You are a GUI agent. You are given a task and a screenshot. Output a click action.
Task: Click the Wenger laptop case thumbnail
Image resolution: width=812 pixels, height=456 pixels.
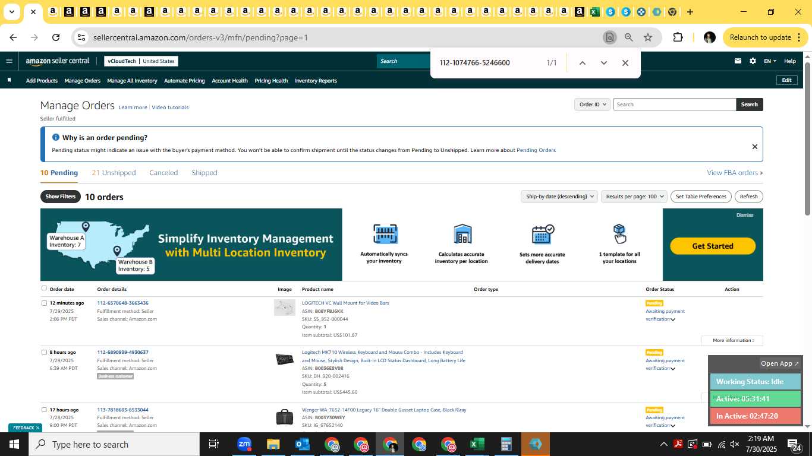pyautogui.click(x=285, y=417)
